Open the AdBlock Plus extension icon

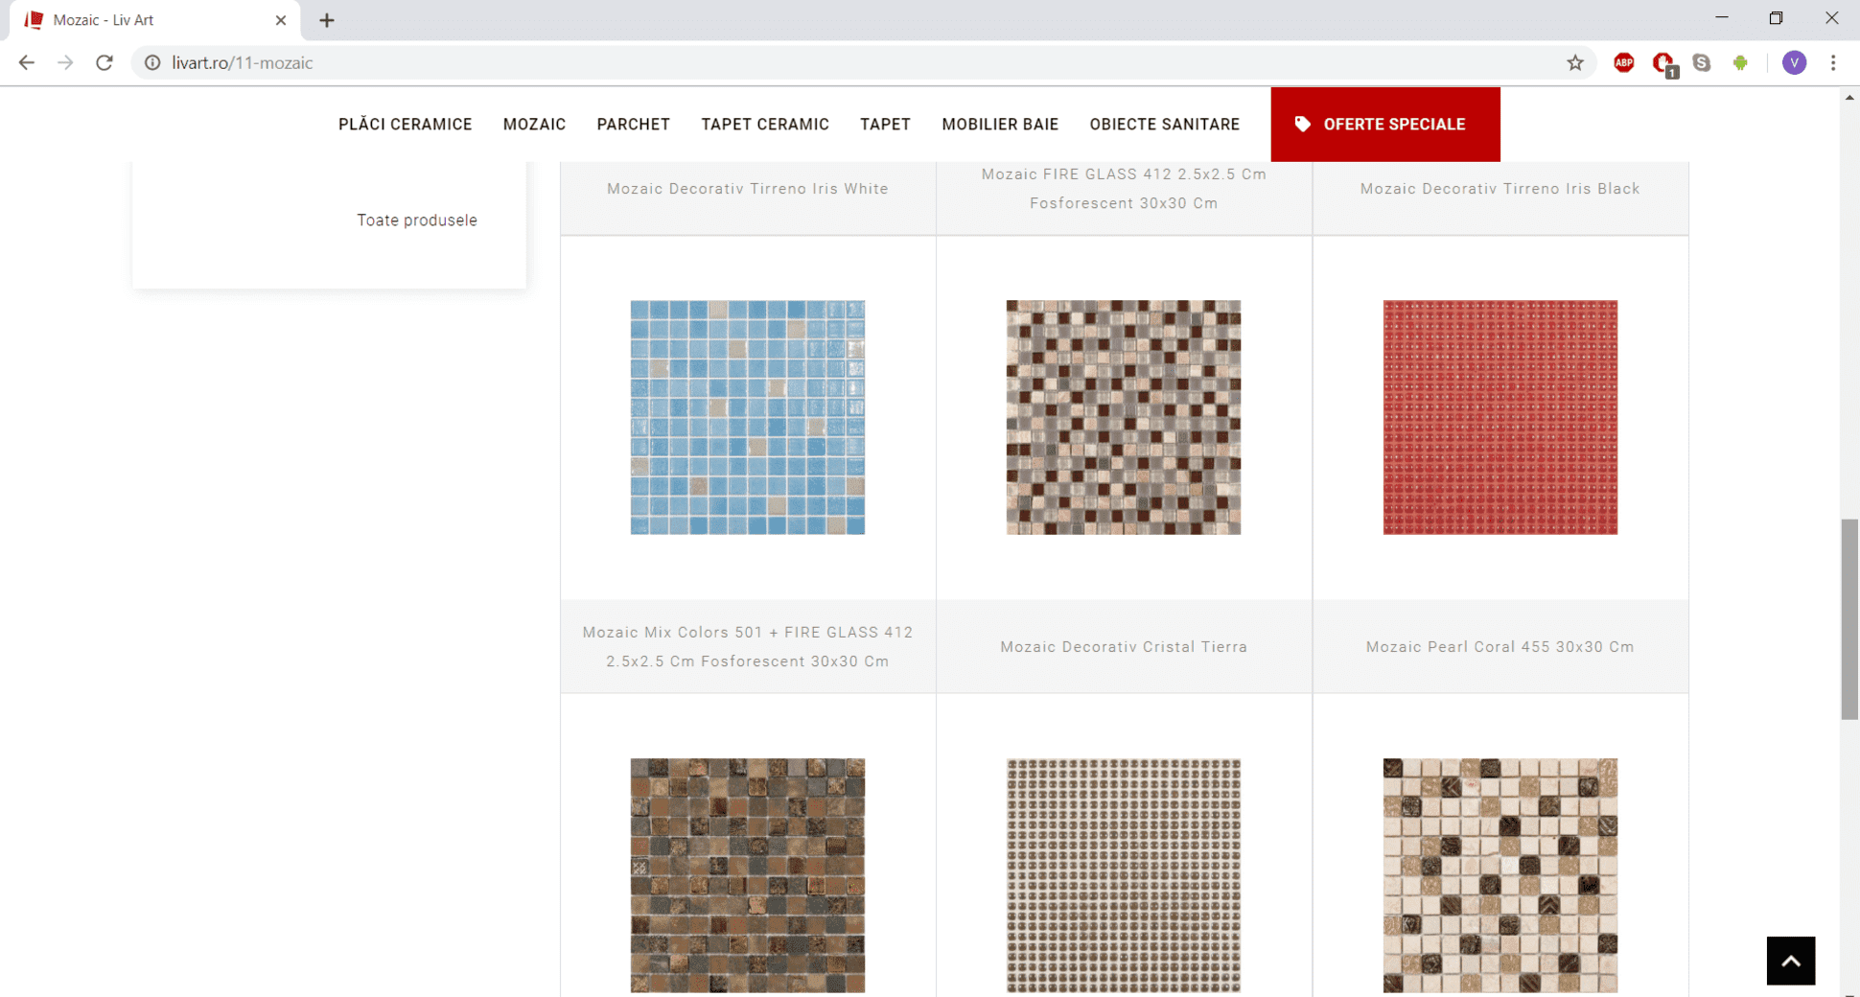pyautogui.click(x=1623, y=63)
